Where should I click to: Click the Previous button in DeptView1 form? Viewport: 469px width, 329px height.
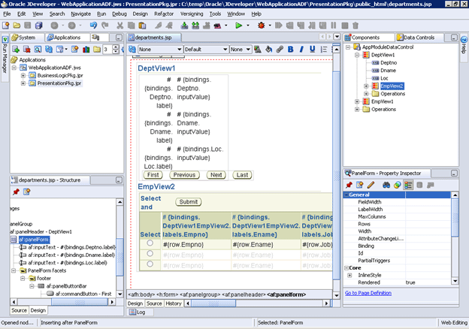[x=184, y=175]
